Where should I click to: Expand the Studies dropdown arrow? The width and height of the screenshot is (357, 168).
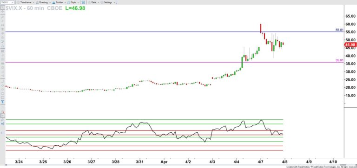[65, 2]
